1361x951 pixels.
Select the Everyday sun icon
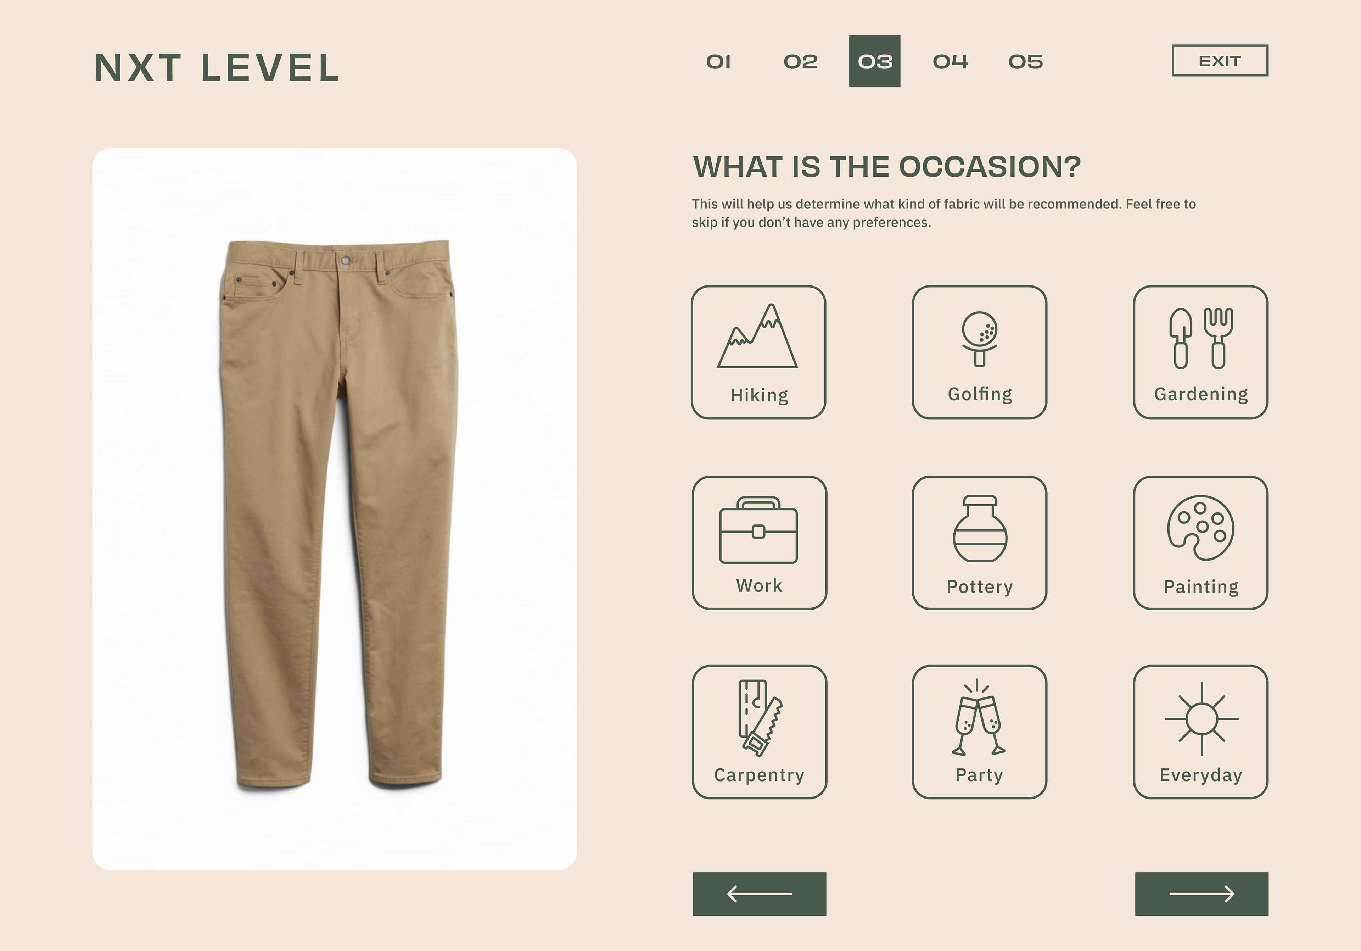[x=1202, y=719]
